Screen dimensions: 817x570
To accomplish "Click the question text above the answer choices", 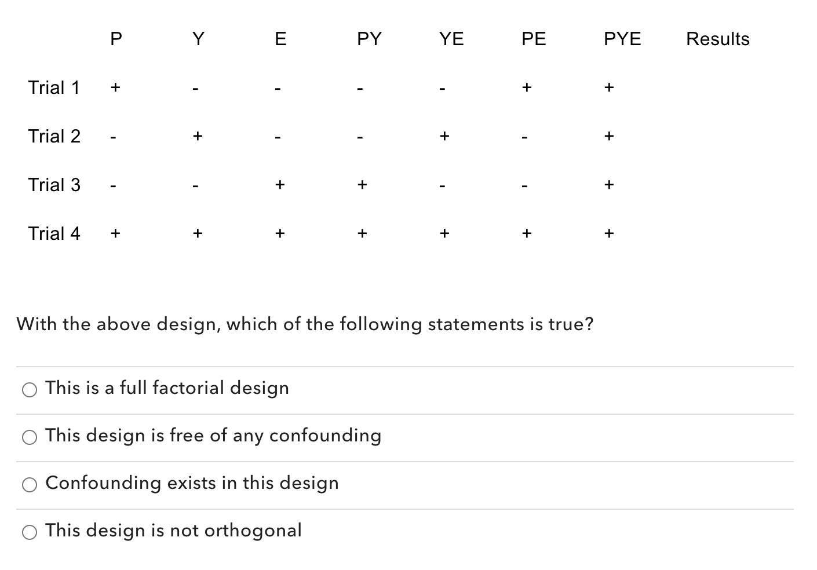I will pos(305,324).
